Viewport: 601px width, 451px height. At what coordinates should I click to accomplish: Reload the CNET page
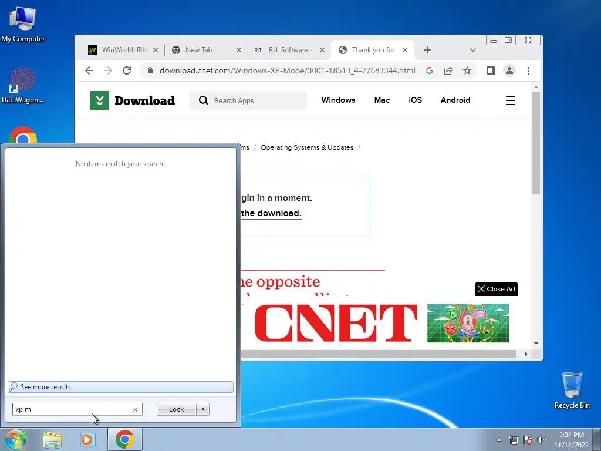(127, 70)
